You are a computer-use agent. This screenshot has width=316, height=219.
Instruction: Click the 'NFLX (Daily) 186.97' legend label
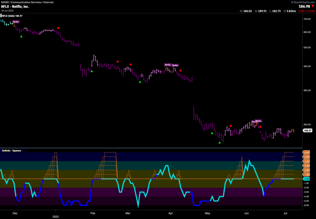point(12,16)
